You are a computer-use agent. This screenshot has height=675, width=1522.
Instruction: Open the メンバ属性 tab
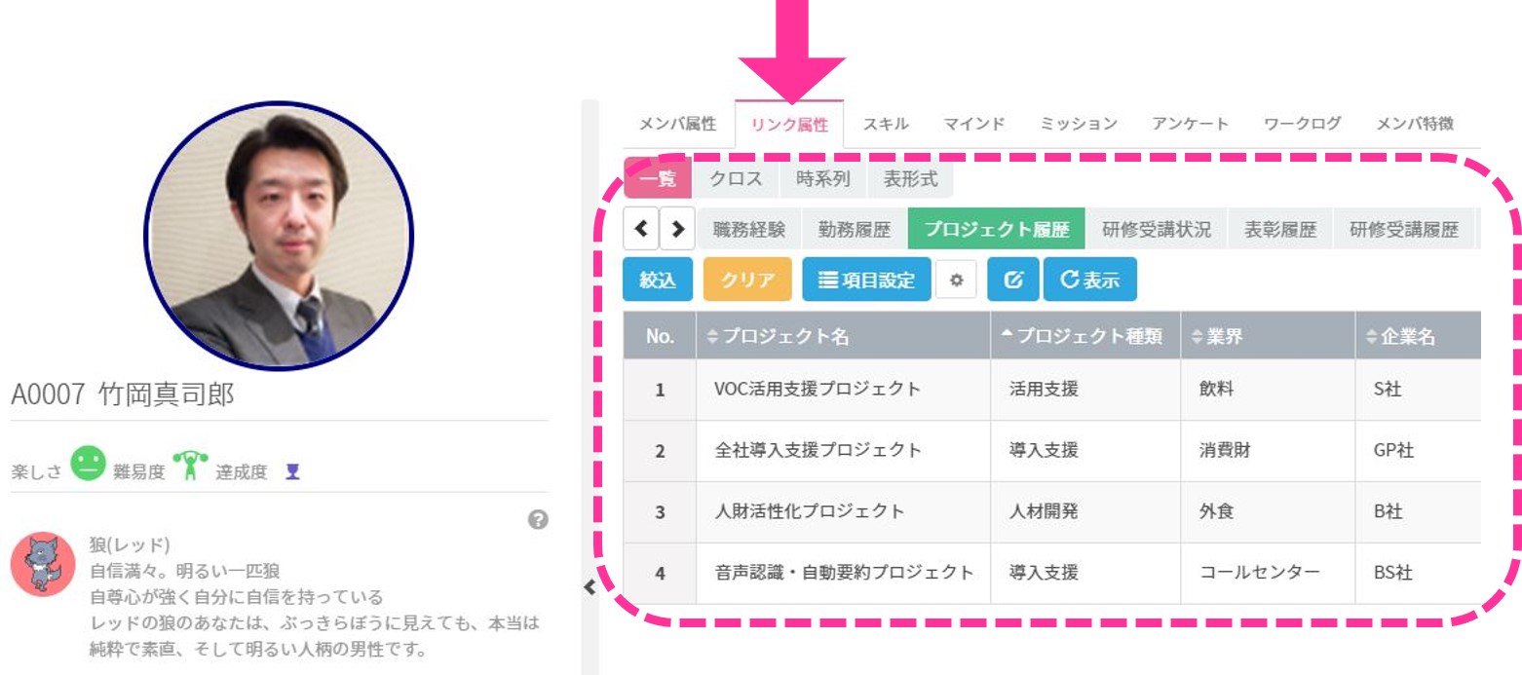tap(676, 125)
